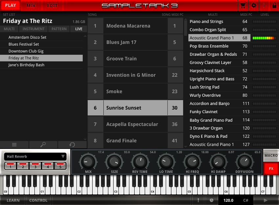Select multi Drawbar Organ & Pedals
Image resolution: width=279 pixels, height=205 pixels.
219,54
